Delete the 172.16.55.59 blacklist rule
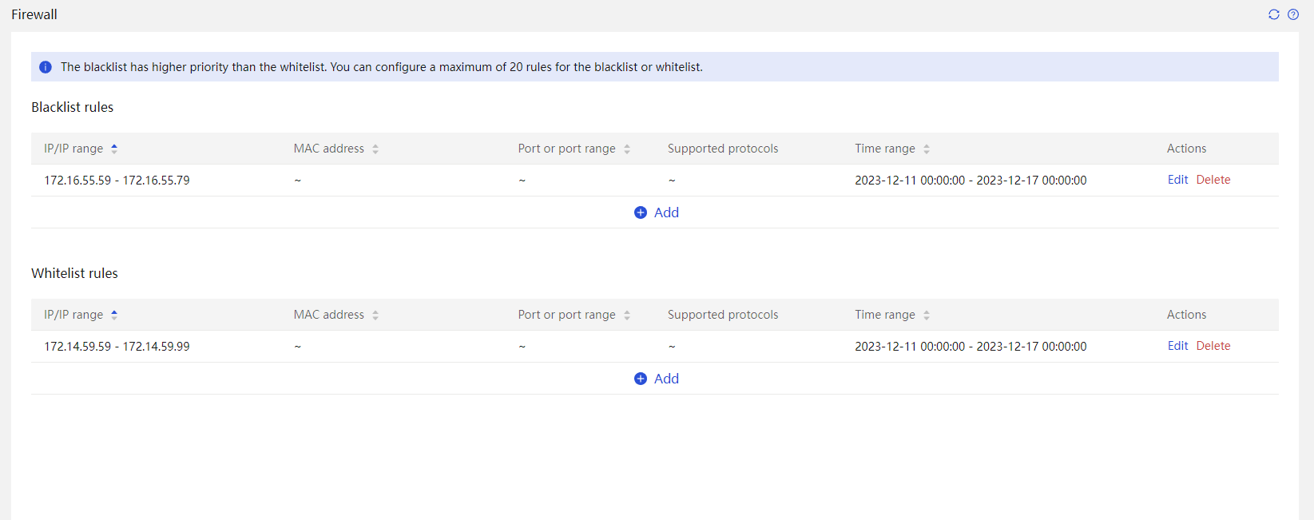This screenshot has width=1314, height=520. pos(1213,180)
